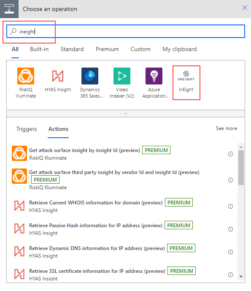Click the scrollbar down arrow
Screen dimensions: 251x291
[241, 277]
